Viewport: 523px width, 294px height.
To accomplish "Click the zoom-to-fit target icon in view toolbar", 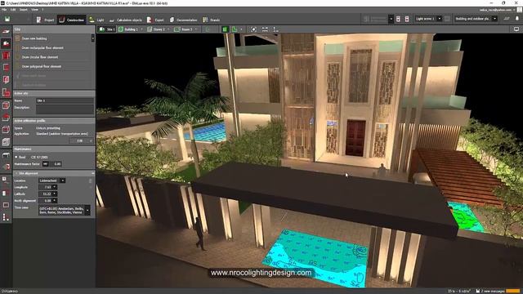I will point(254,29).
